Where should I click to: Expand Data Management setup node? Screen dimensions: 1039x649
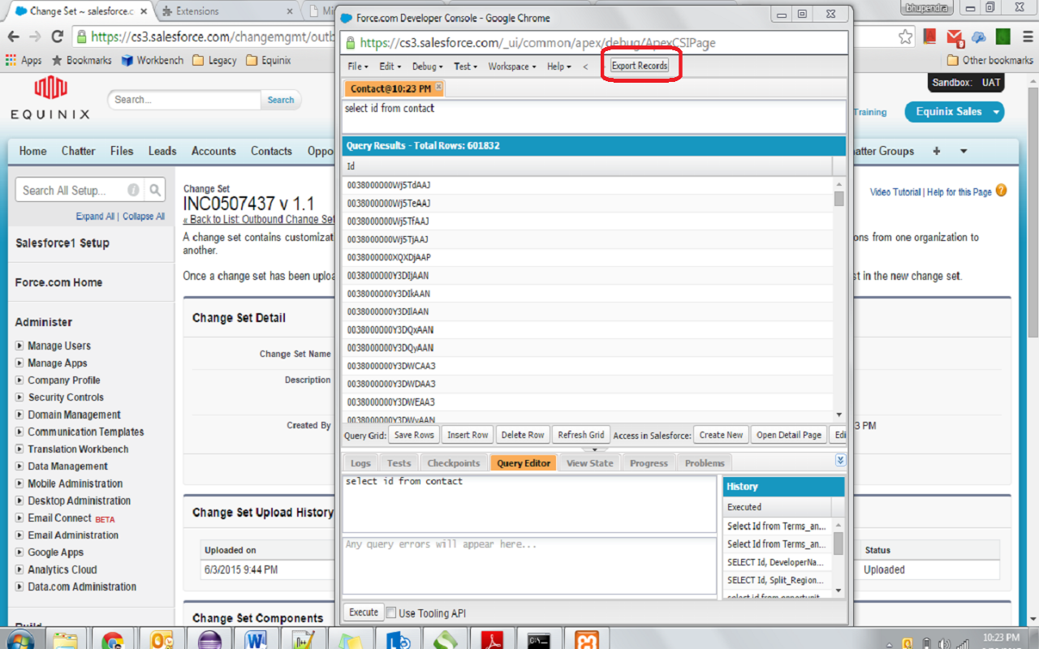tap(19, 466)
